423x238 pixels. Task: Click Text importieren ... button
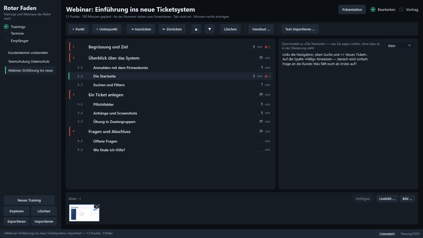tap(300, 29)
